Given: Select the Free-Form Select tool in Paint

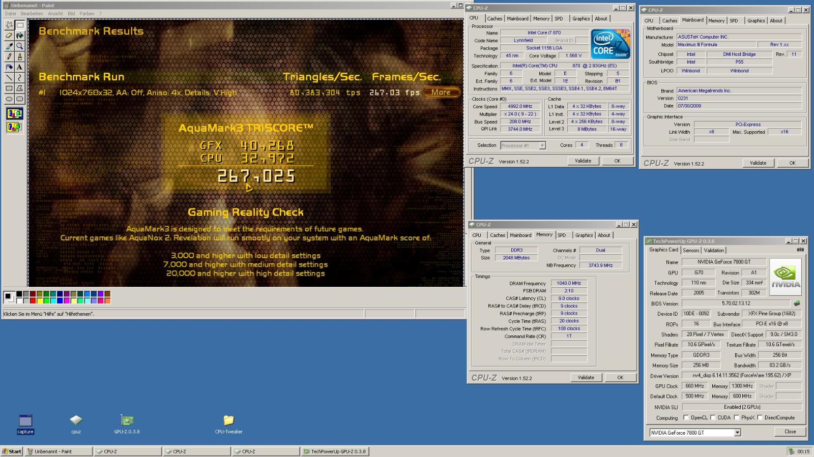Looking at the screenshot, I should coord(9,25).
